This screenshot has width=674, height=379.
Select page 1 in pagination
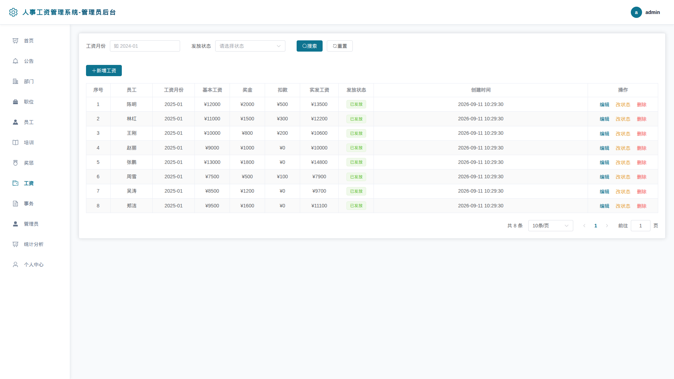click(x=596, y=226)
